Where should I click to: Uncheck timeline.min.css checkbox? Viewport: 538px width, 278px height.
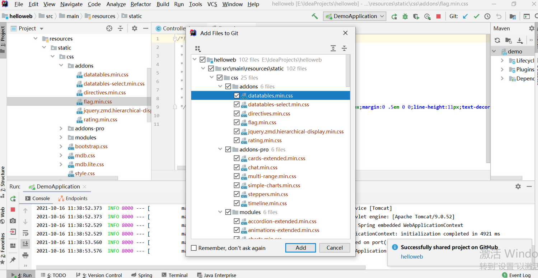(237, 203)
